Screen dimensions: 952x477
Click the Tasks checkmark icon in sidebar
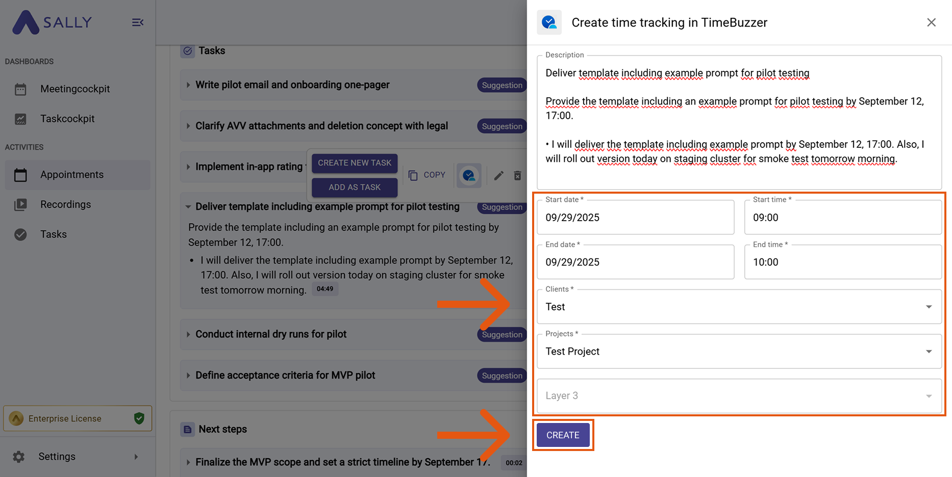coord(20,234)
